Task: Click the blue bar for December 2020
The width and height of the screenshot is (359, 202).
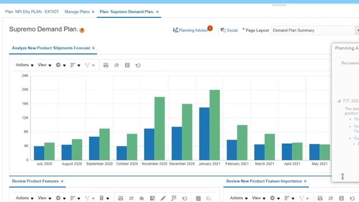Action: coord(177,144)
